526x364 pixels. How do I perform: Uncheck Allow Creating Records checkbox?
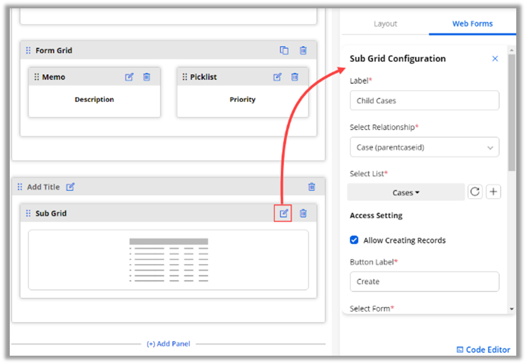[x=355, y=240]
